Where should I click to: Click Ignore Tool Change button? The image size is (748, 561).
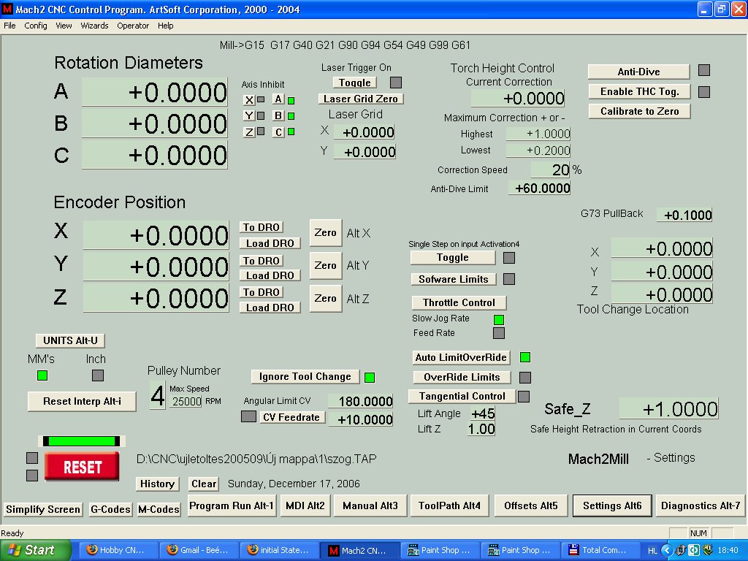305,376
